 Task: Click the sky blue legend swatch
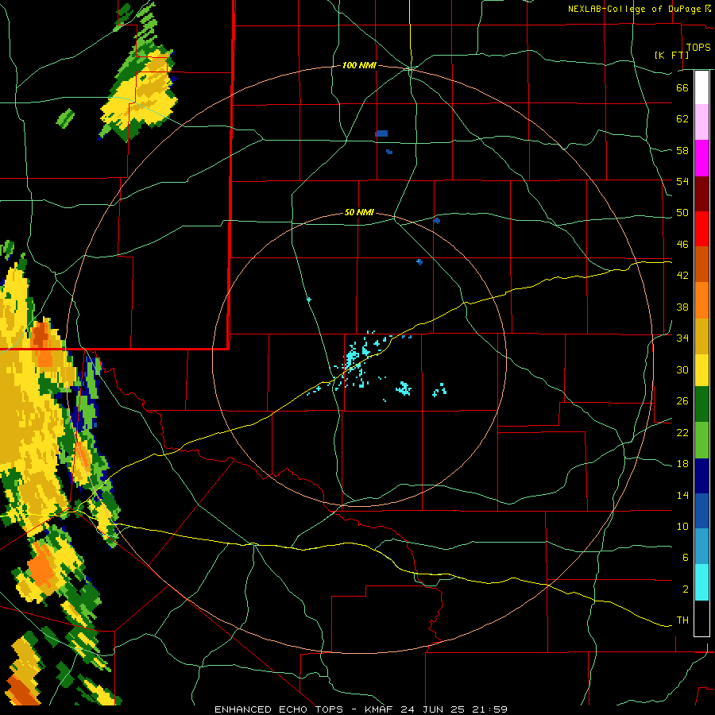[x=701, y=547]
